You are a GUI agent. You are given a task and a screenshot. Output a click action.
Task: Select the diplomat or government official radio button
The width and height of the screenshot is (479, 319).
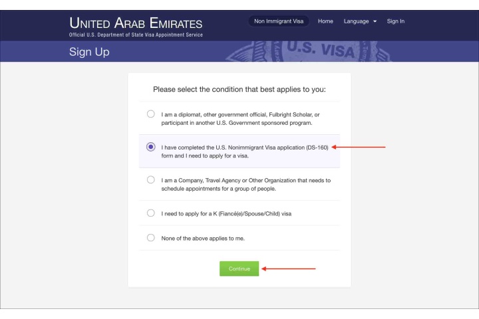150,114
